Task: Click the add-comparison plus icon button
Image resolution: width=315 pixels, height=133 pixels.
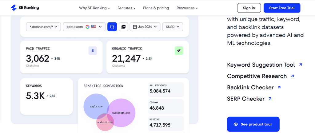Action: (x=124, y=27)
